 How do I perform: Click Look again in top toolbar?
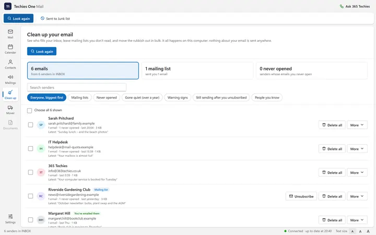(18, 18)
